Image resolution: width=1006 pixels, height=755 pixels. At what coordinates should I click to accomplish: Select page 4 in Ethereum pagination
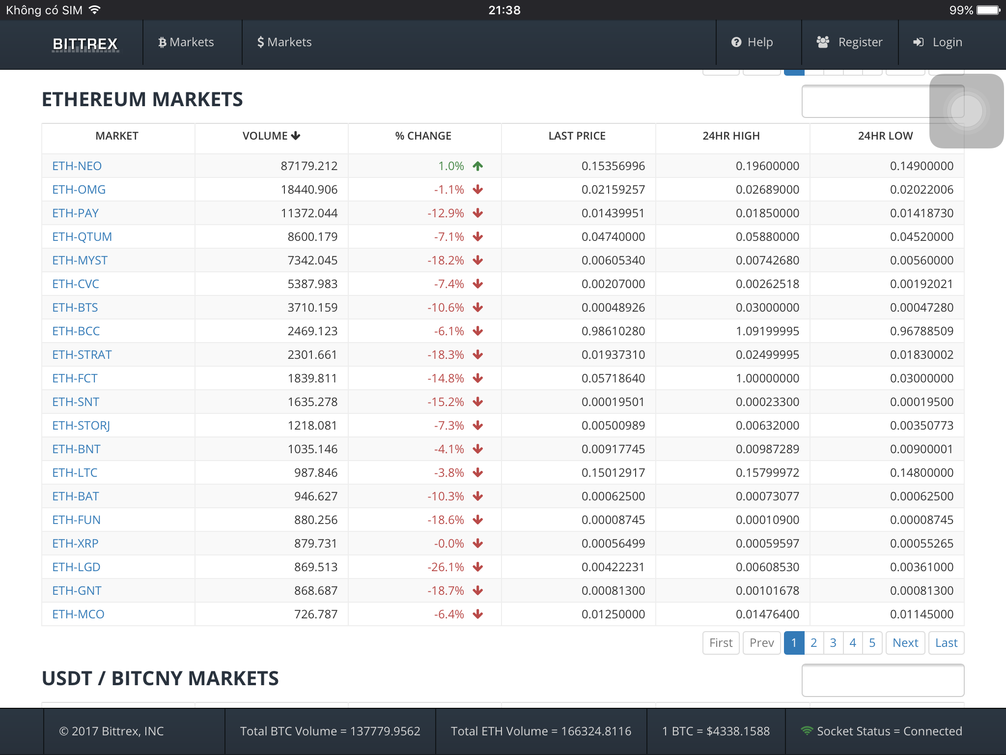coord(853,643)
